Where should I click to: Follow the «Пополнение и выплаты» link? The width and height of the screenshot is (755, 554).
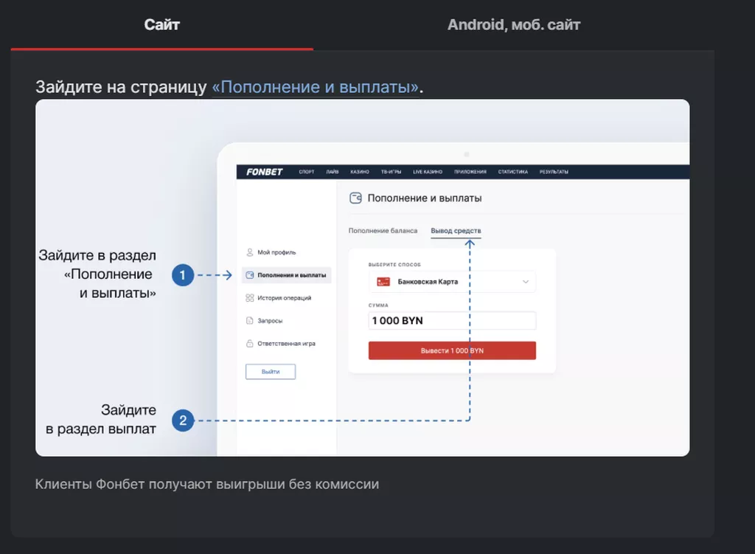316,87
